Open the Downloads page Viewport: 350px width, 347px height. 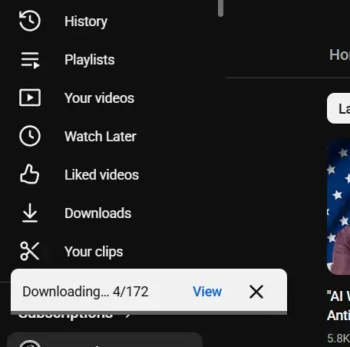[97, 213]
